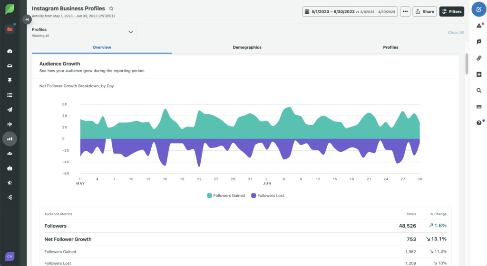Expand the Profiles dropdown chevron

coord(130,32)
